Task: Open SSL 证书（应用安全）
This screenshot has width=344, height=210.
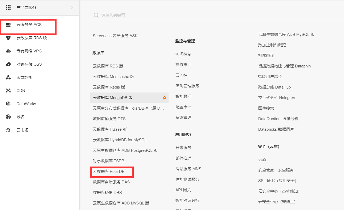Action: pyautogui.click(x=277, y=181)
